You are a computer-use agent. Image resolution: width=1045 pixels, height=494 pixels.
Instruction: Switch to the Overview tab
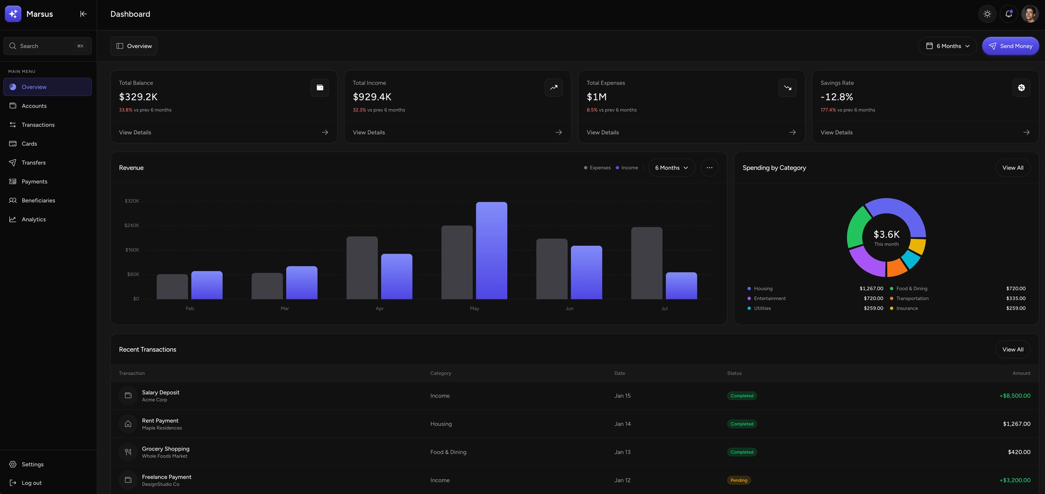[133, 46]
